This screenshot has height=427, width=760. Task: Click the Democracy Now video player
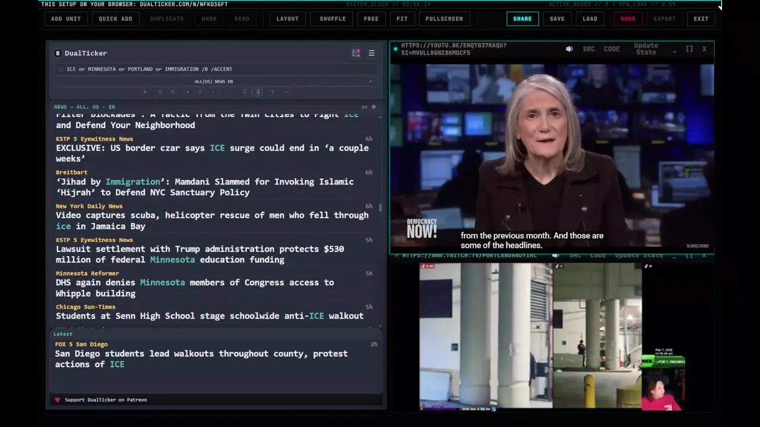click(552, 155)
